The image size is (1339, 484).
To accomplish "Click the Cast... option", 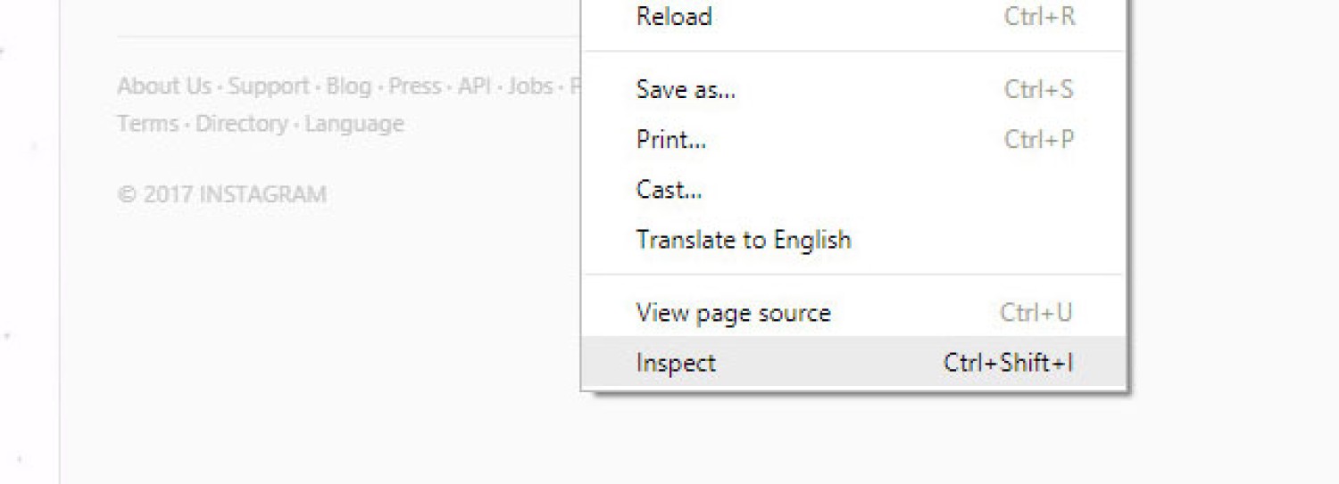I will (x=669, y=190).
